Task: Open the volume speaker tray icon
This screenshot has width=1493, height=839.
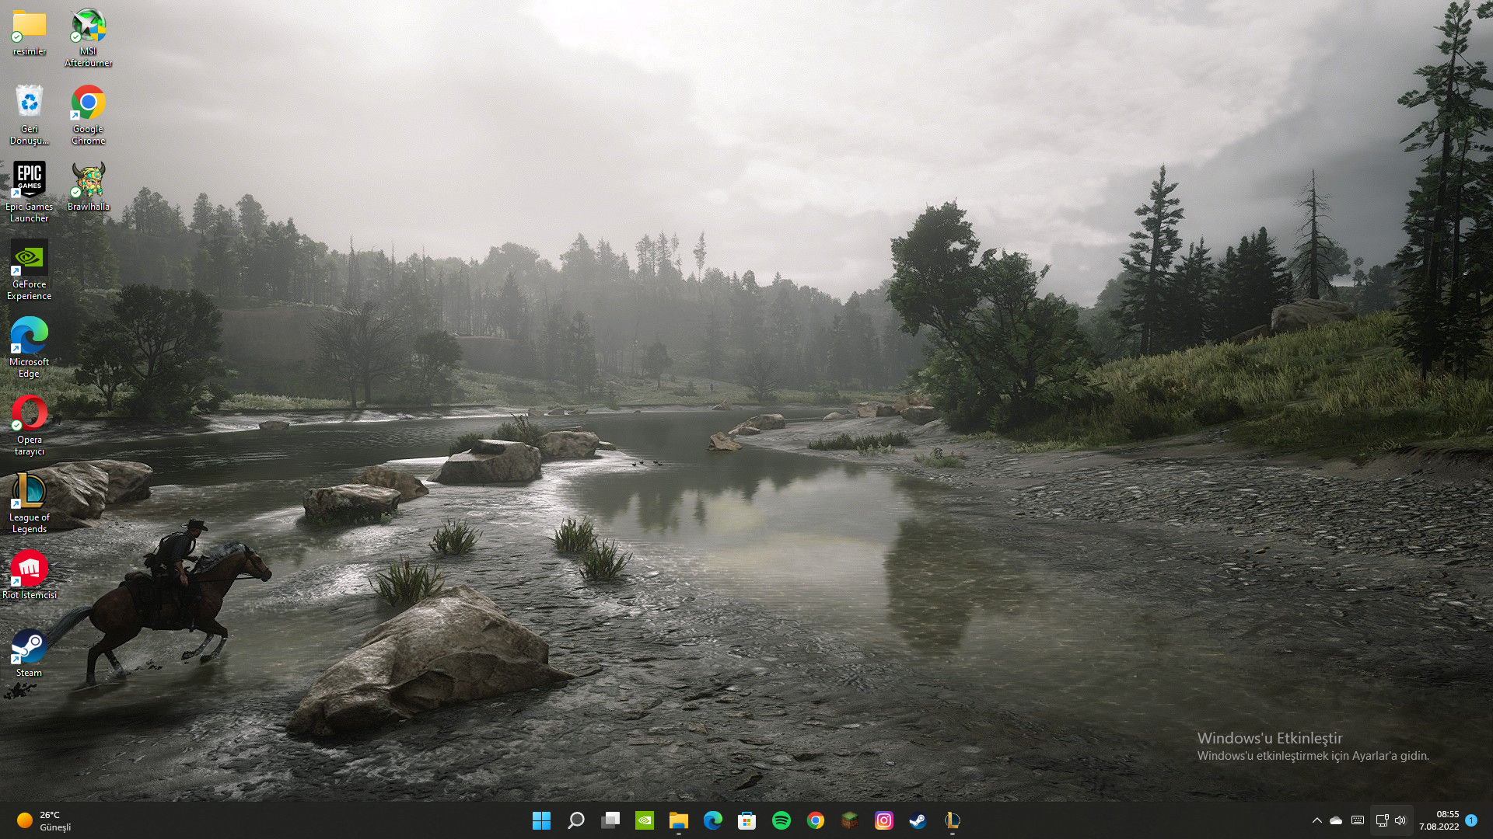Action: point(1400,820)
